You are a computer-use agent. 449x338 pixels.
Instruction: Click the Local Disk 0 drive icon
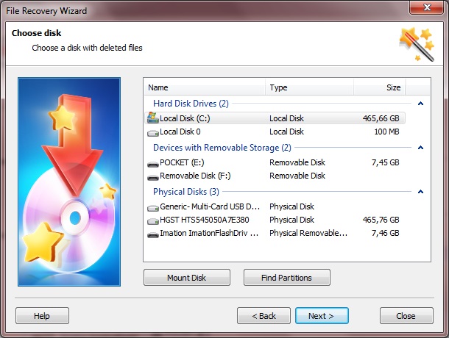[x=152, y=133]
